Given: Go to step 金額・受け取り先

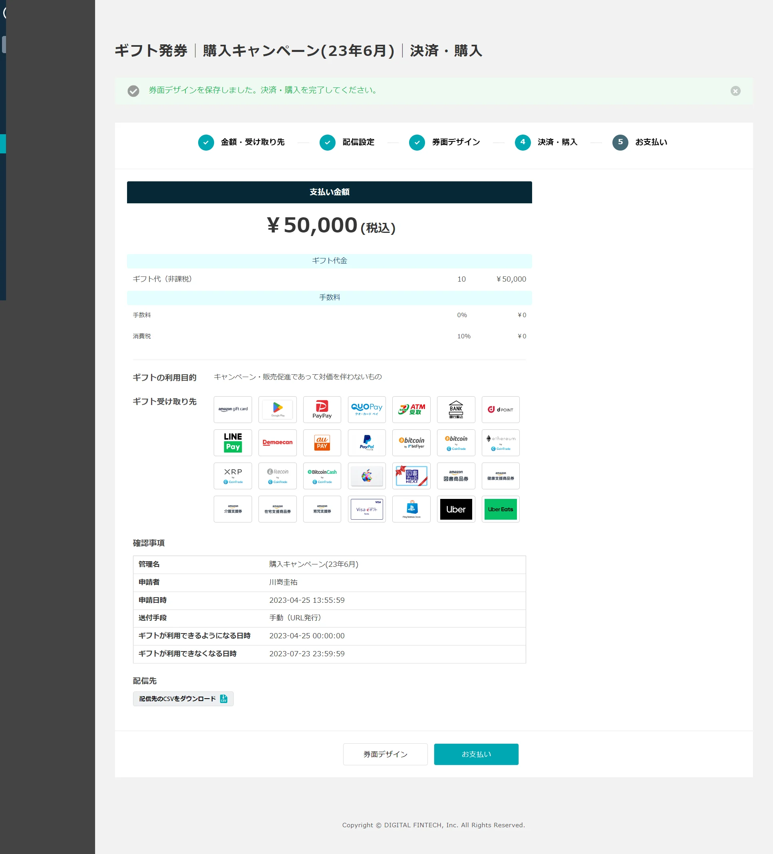Looking at the screenshot, I should pyautogui.click(x=241, y=142).
